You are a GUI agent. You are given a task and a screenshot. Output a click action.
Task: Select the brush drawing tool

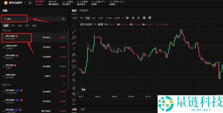pos(74,43)
